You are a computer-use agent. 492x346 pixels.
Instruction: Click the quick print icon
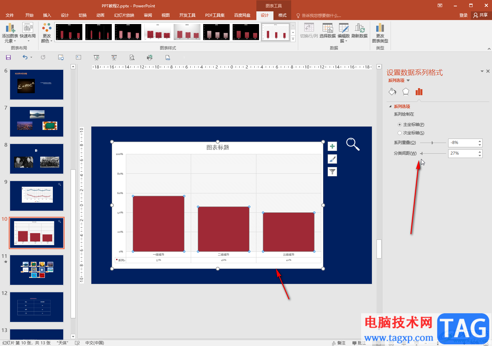[x=150, y=57]
